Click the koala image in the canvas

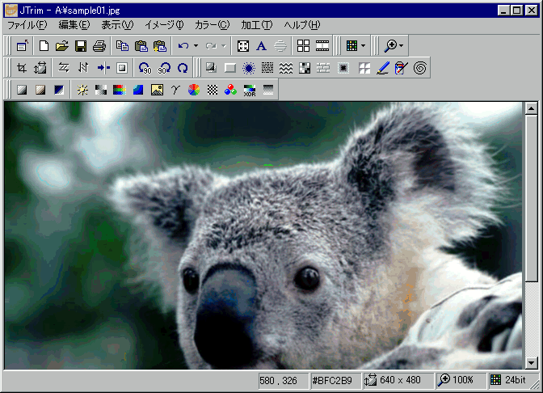tap(263, 235)
